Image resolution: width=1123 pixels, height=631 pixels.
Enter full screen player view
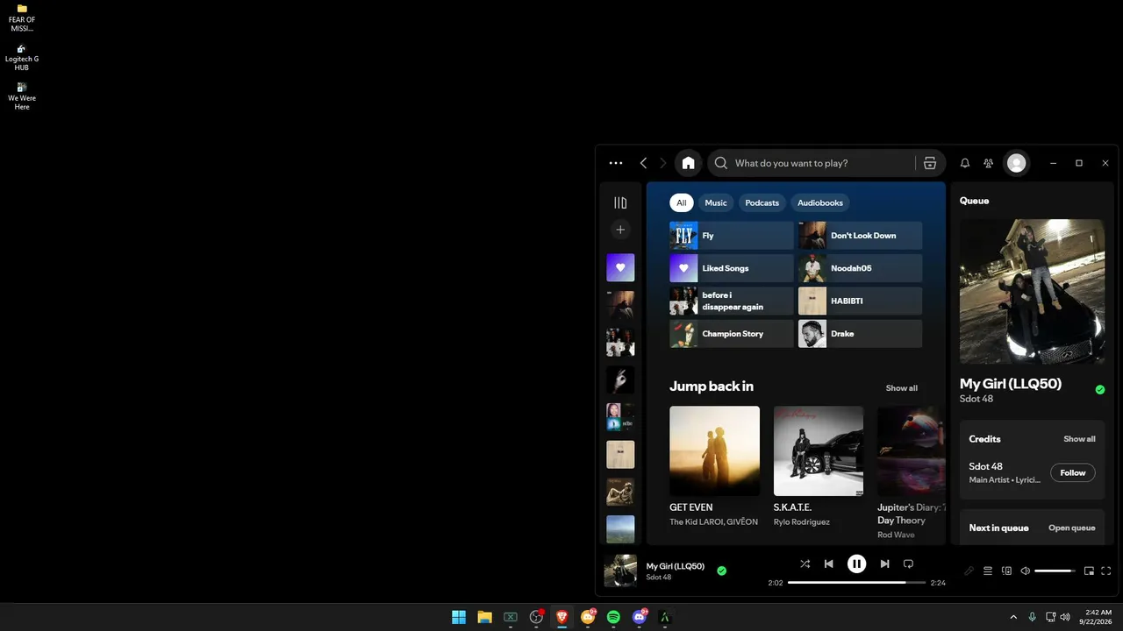[1106, 571]
